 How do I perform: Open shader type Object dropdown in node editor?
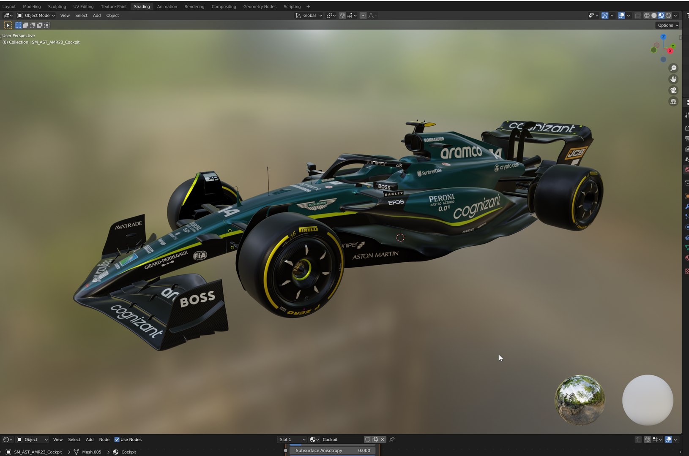(x=32, y=440)
